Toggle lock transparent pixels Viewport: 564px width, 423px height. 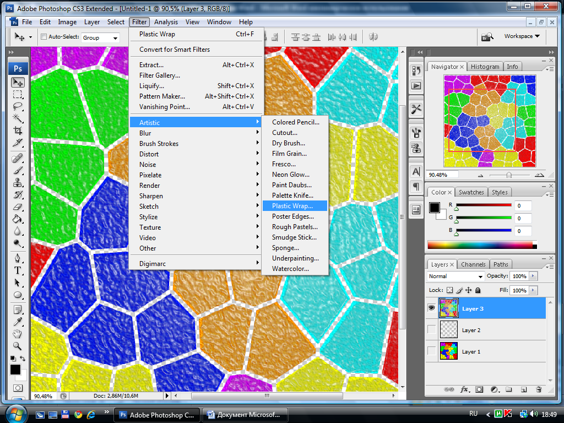coord(449,290)
